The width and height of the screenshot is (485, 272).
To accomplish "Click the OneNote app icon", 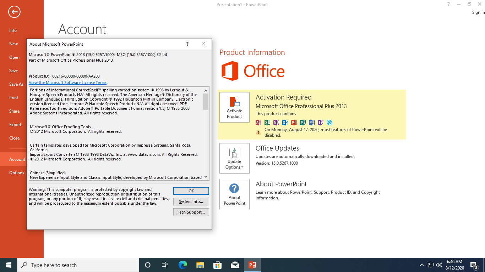I will (x=276, y=123).
